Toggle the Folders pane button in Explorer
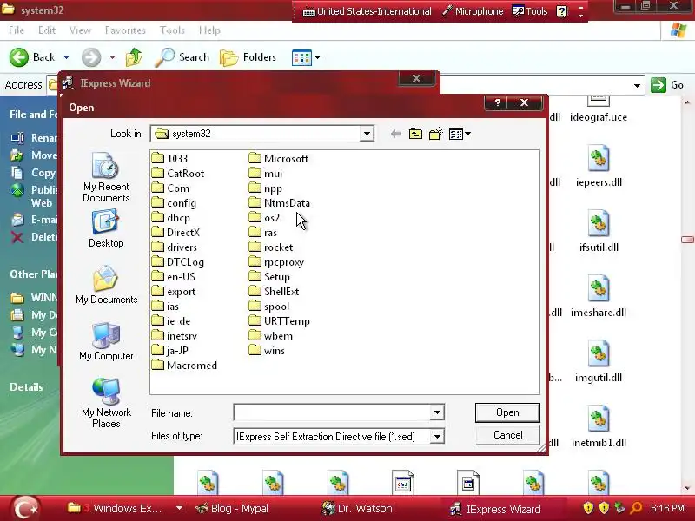The height and width of the screenshot is (521, 695). click(248, 57)
